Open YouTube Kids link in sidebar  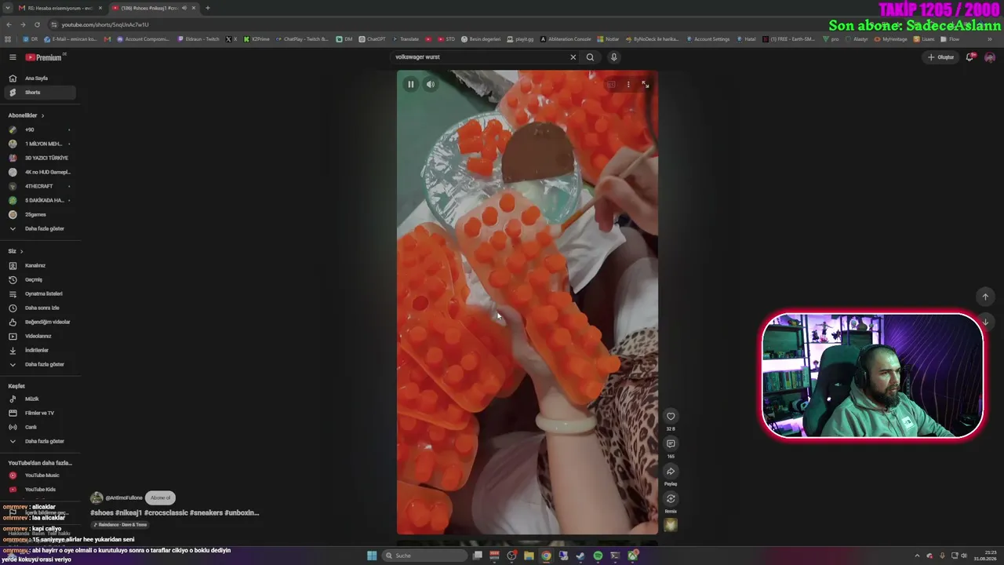39,489
